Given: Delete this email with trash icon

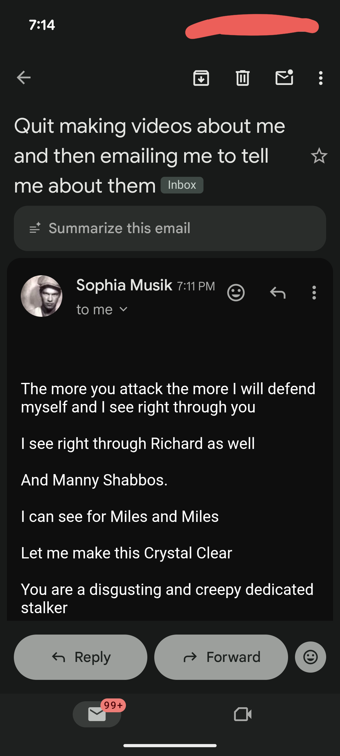Looking at the screenshot, I should pyautogui.click(x=243, y=78).
